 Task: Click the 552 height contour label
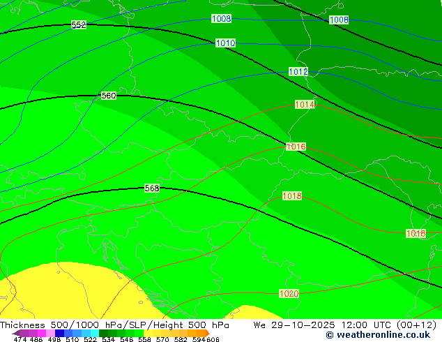78,24
